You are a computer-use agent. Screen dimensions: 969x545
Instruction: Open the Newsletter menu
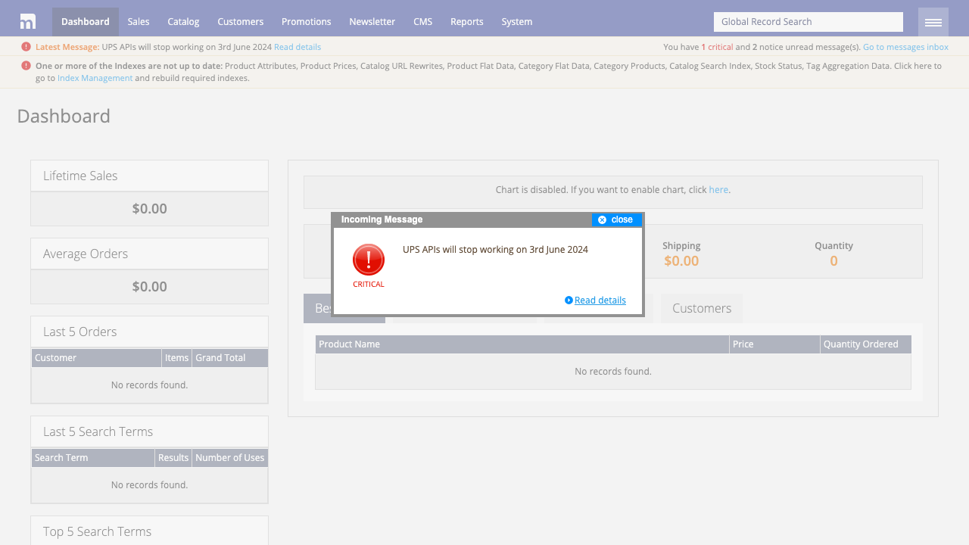coord(372,21)
